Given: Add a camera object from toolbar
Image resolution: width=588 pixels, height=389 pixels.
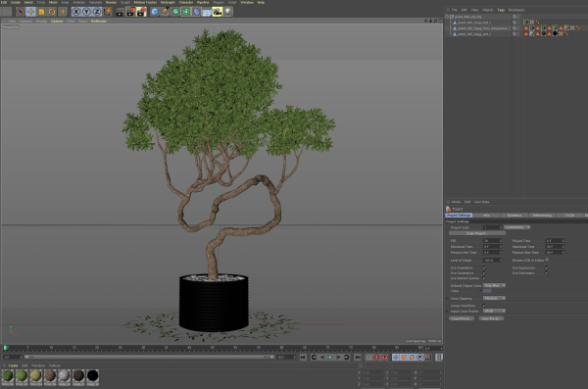Looking at the screenshot, I should coord(218,12).
